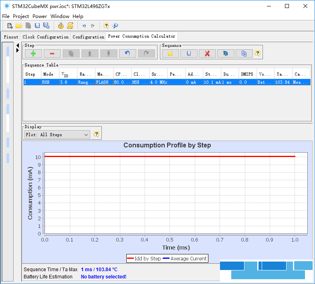
Task: Click the No battery selected! message
Action: pos(104,277)
